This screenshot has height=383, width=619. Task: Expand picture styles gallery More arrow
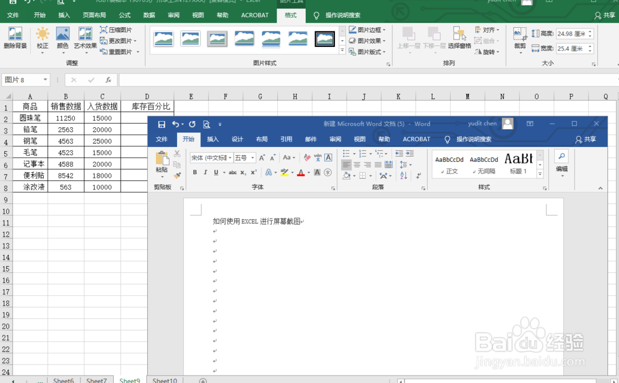coord(342,51)
